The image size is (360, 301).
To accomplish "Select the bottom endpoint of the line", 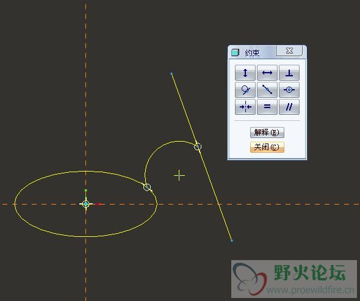I will pos(232,241).
